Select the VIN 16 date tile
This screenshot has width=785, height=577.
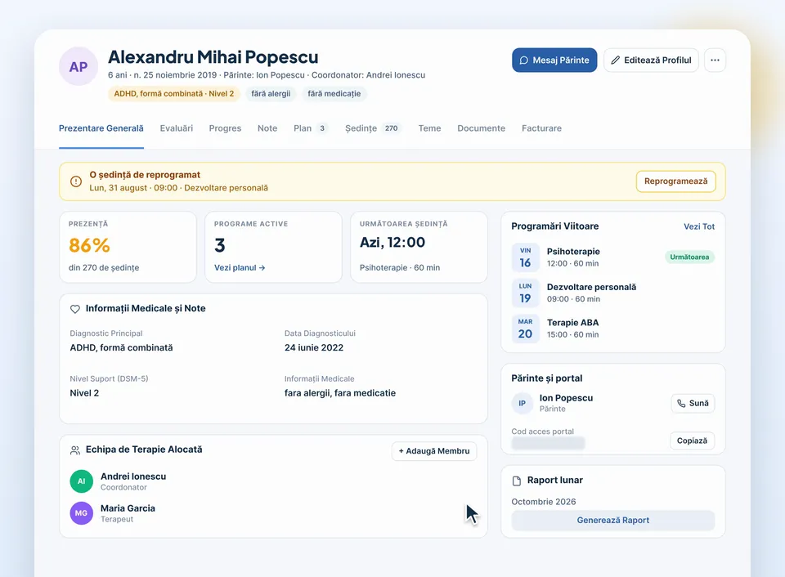(525, 257)
